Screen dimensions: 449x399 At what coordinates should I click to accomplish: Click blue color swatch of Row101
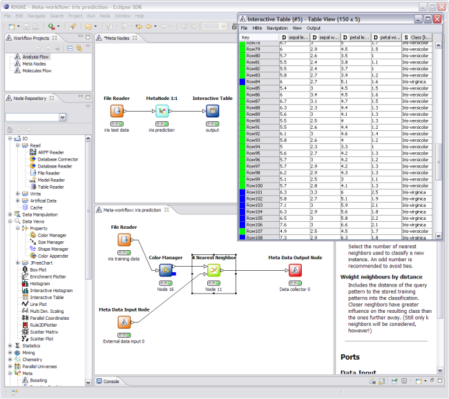(241, 192)
